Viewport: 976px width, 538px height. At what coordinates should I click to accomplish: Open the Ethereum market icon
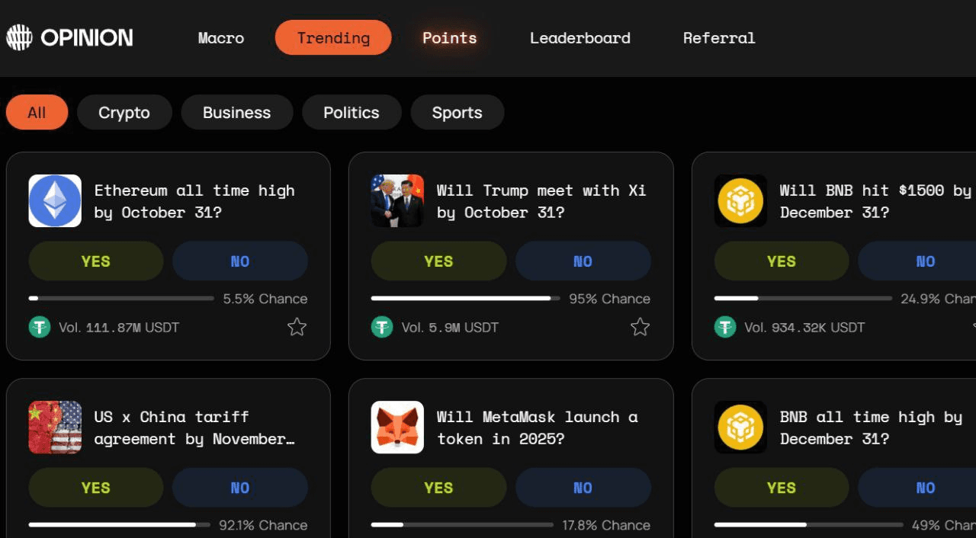pos(55,201)
